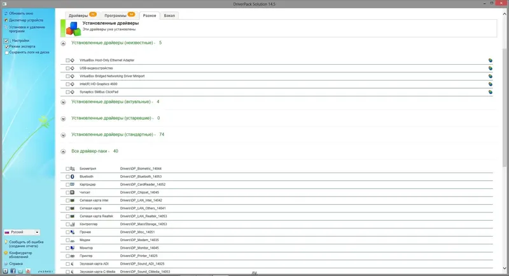This screenshot has height=276, width=509.
Task: Click the Звуковая карта ADI speaker icon
Action: pyautogui.click(x=73, y=264)
